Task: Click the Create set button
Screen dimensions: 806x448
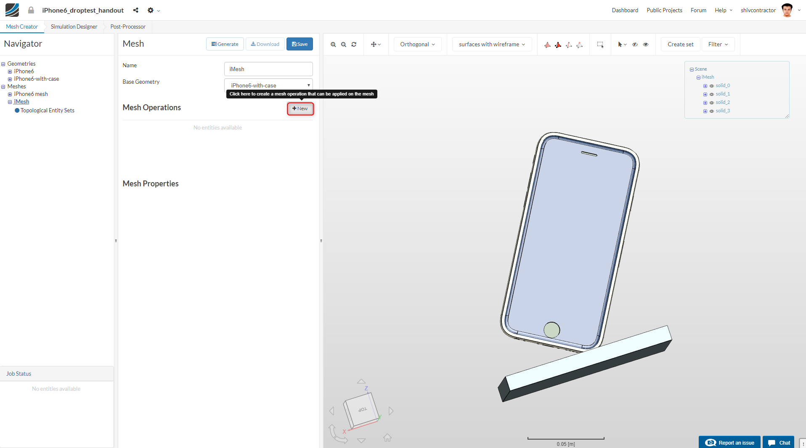Action: [x=680, y=45]
